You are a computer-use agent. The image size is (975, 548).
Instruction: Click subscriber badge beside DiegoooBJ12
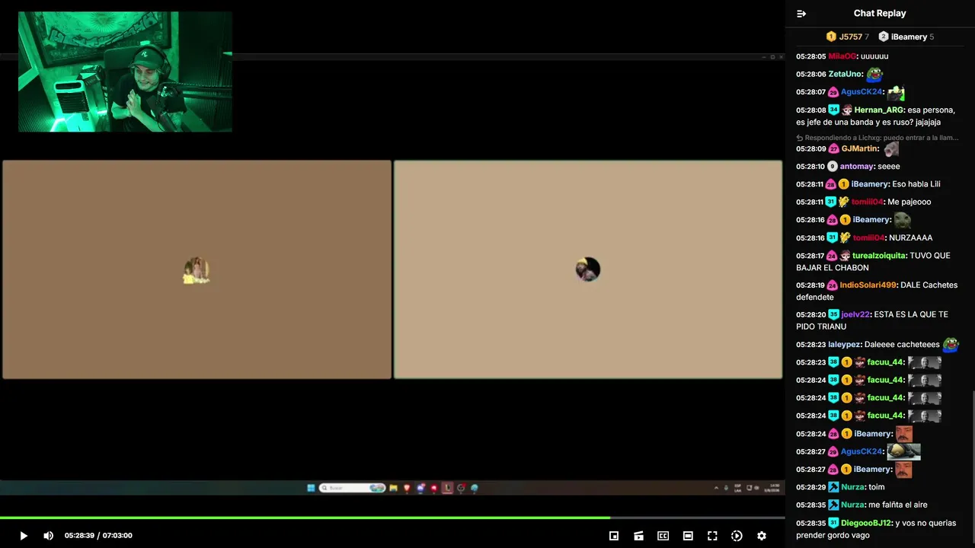tap(834, 523)
